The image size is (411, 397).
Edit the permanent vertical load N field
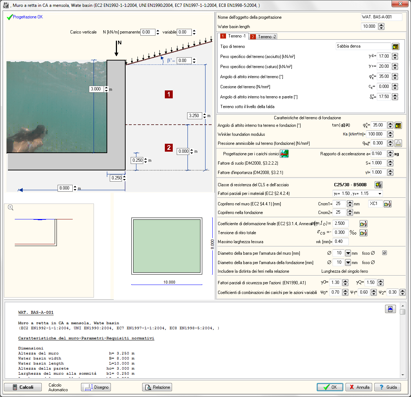click(148, 32)
